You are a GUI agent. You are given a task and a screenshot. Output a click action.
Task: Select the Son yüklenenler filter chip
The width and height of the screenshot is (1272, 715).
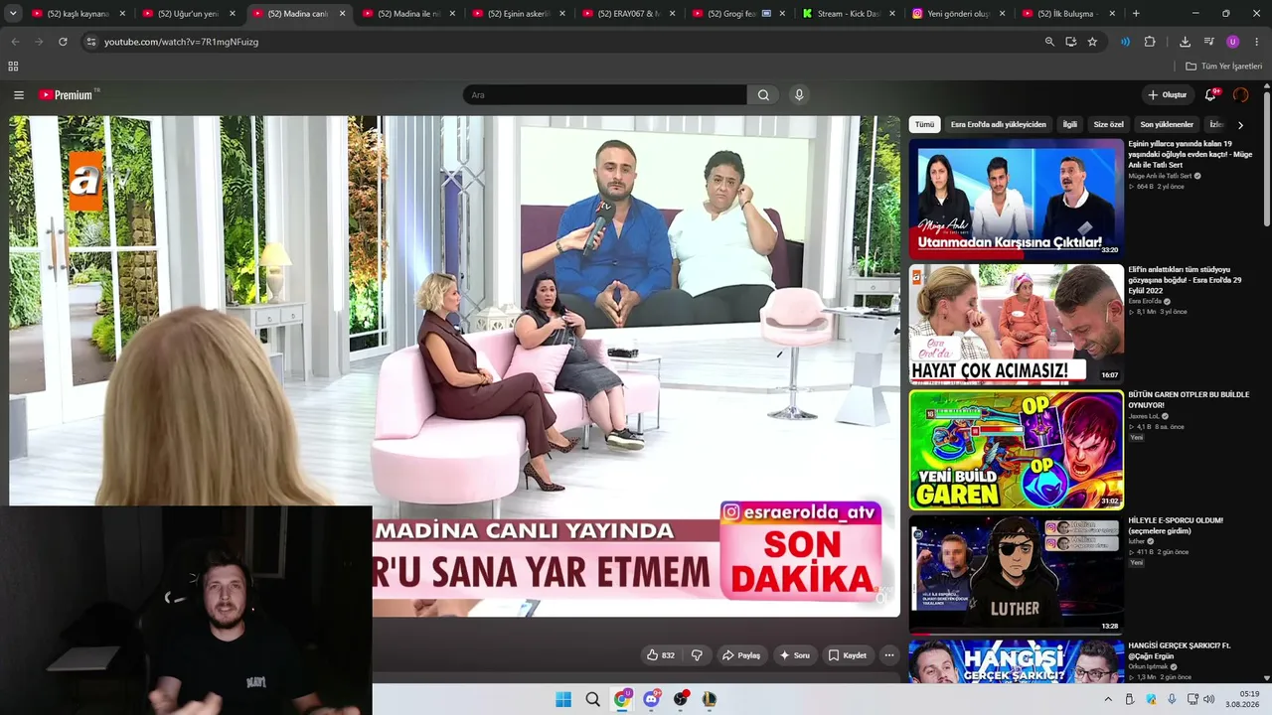[1167, 125]
